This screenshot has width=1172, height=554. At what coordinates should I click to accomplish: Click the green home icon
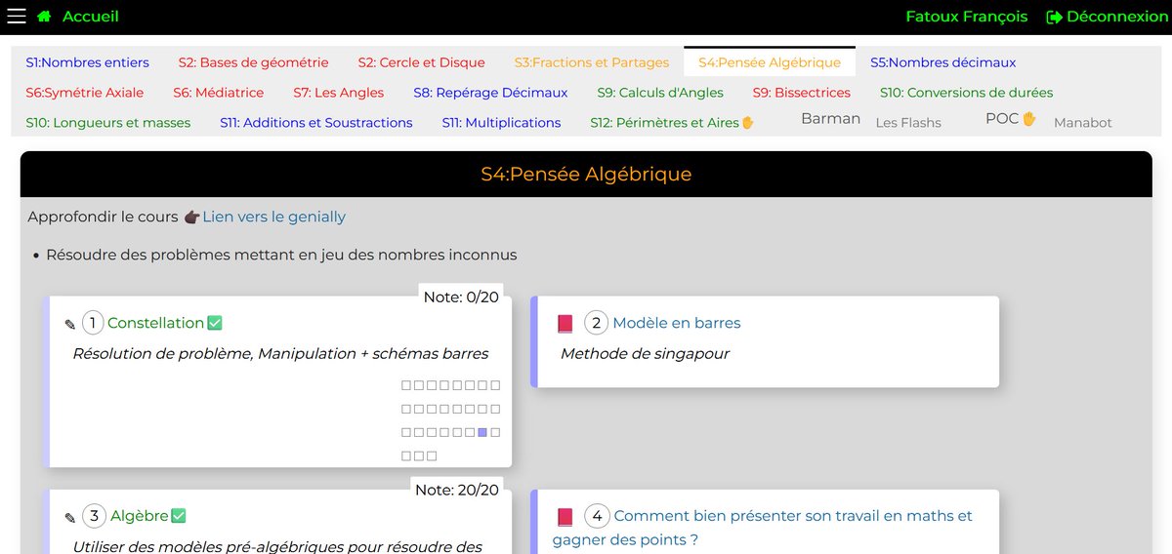(44, 17)
